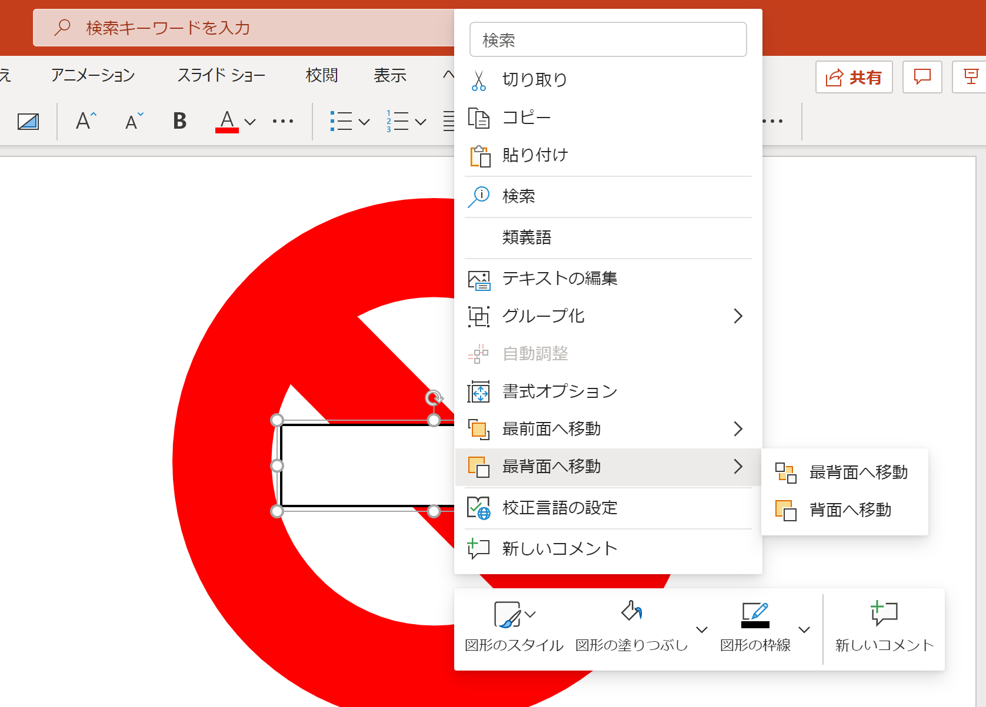Apply the red font color A
Image resolution: width=986 pixels, height=707 pixels.
tap(227, 121)
